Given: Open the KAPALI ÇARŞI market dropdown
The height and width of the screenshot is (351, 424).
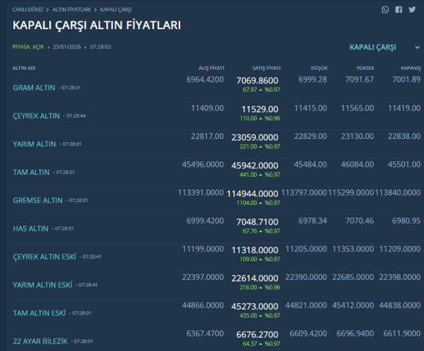Looking at the screenshot, I should [373, 48].
